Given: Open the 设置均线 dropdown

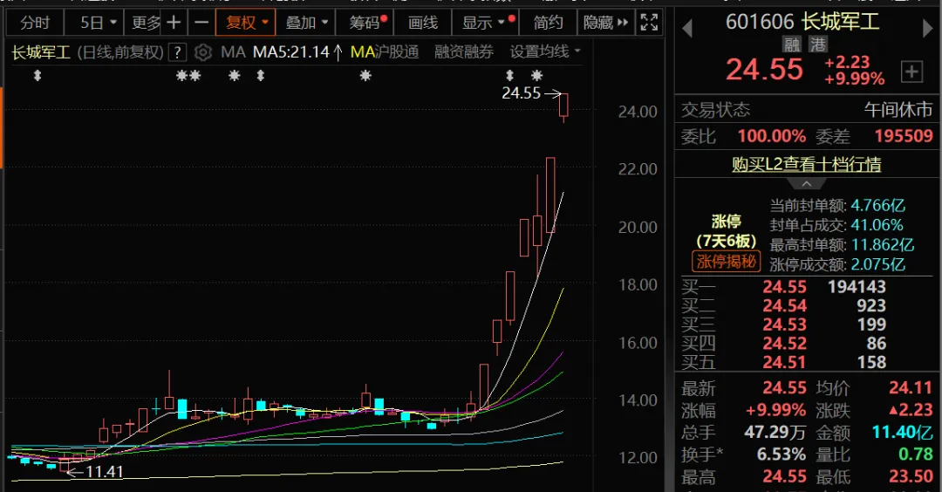Looking at the screenshot, I should coord(545,52).
